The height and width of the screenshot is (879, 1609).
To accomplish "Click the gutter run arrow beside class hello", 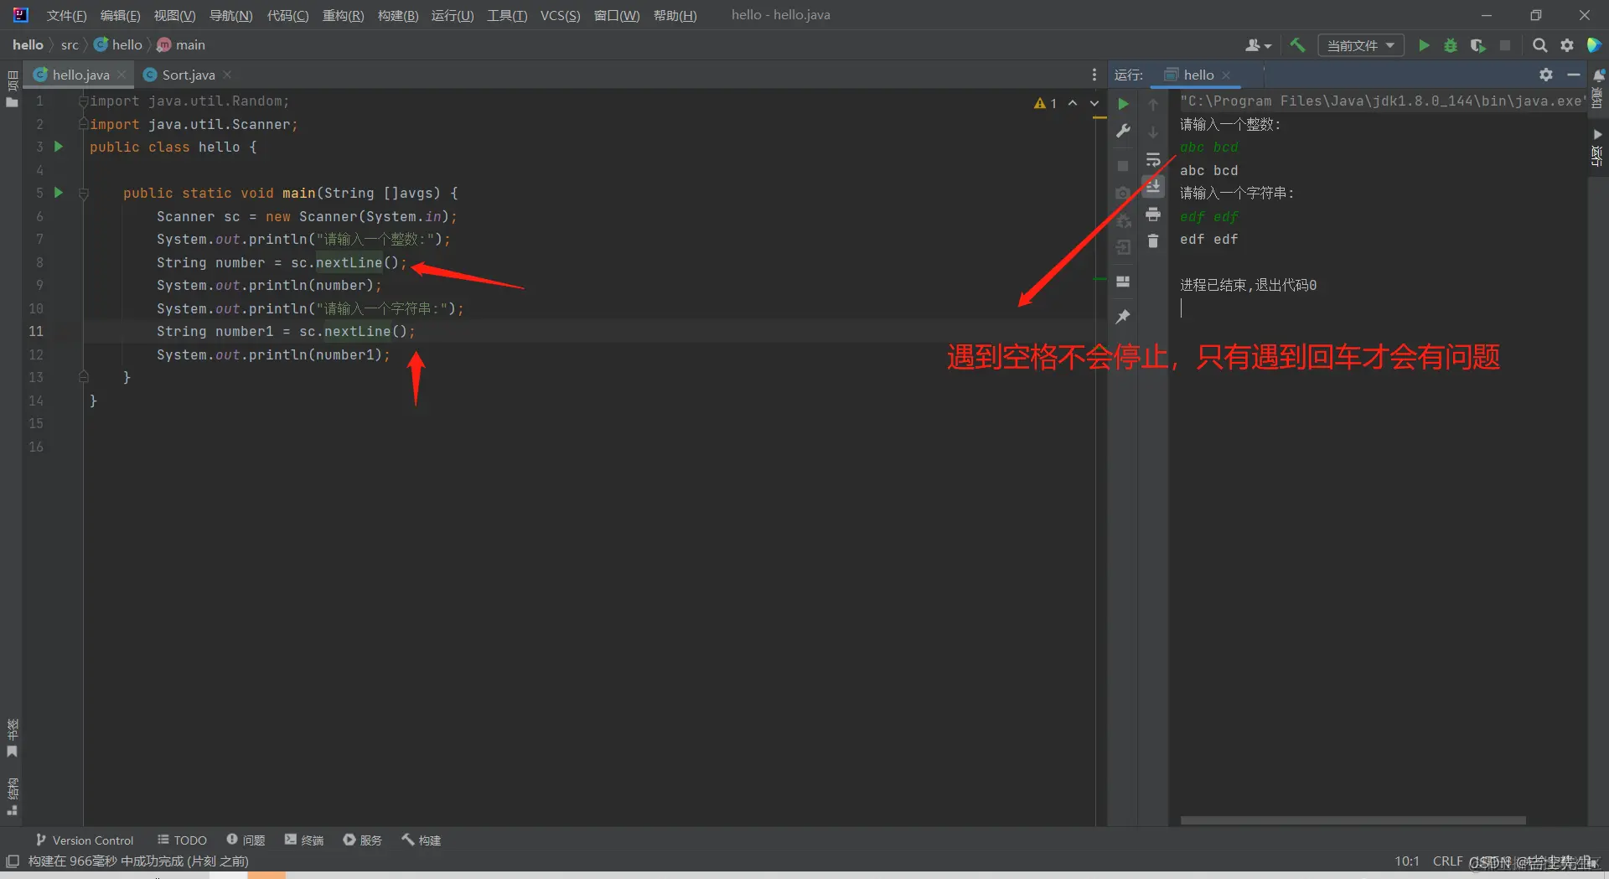I will coord(59,147).
